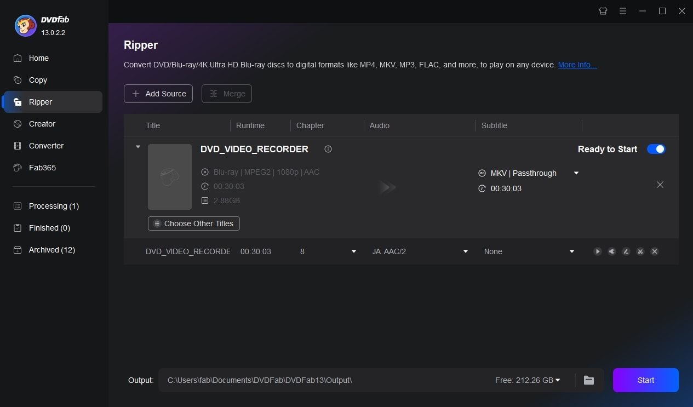
Task: Preview the title with the play icon
Action: [x=597, y=251]
